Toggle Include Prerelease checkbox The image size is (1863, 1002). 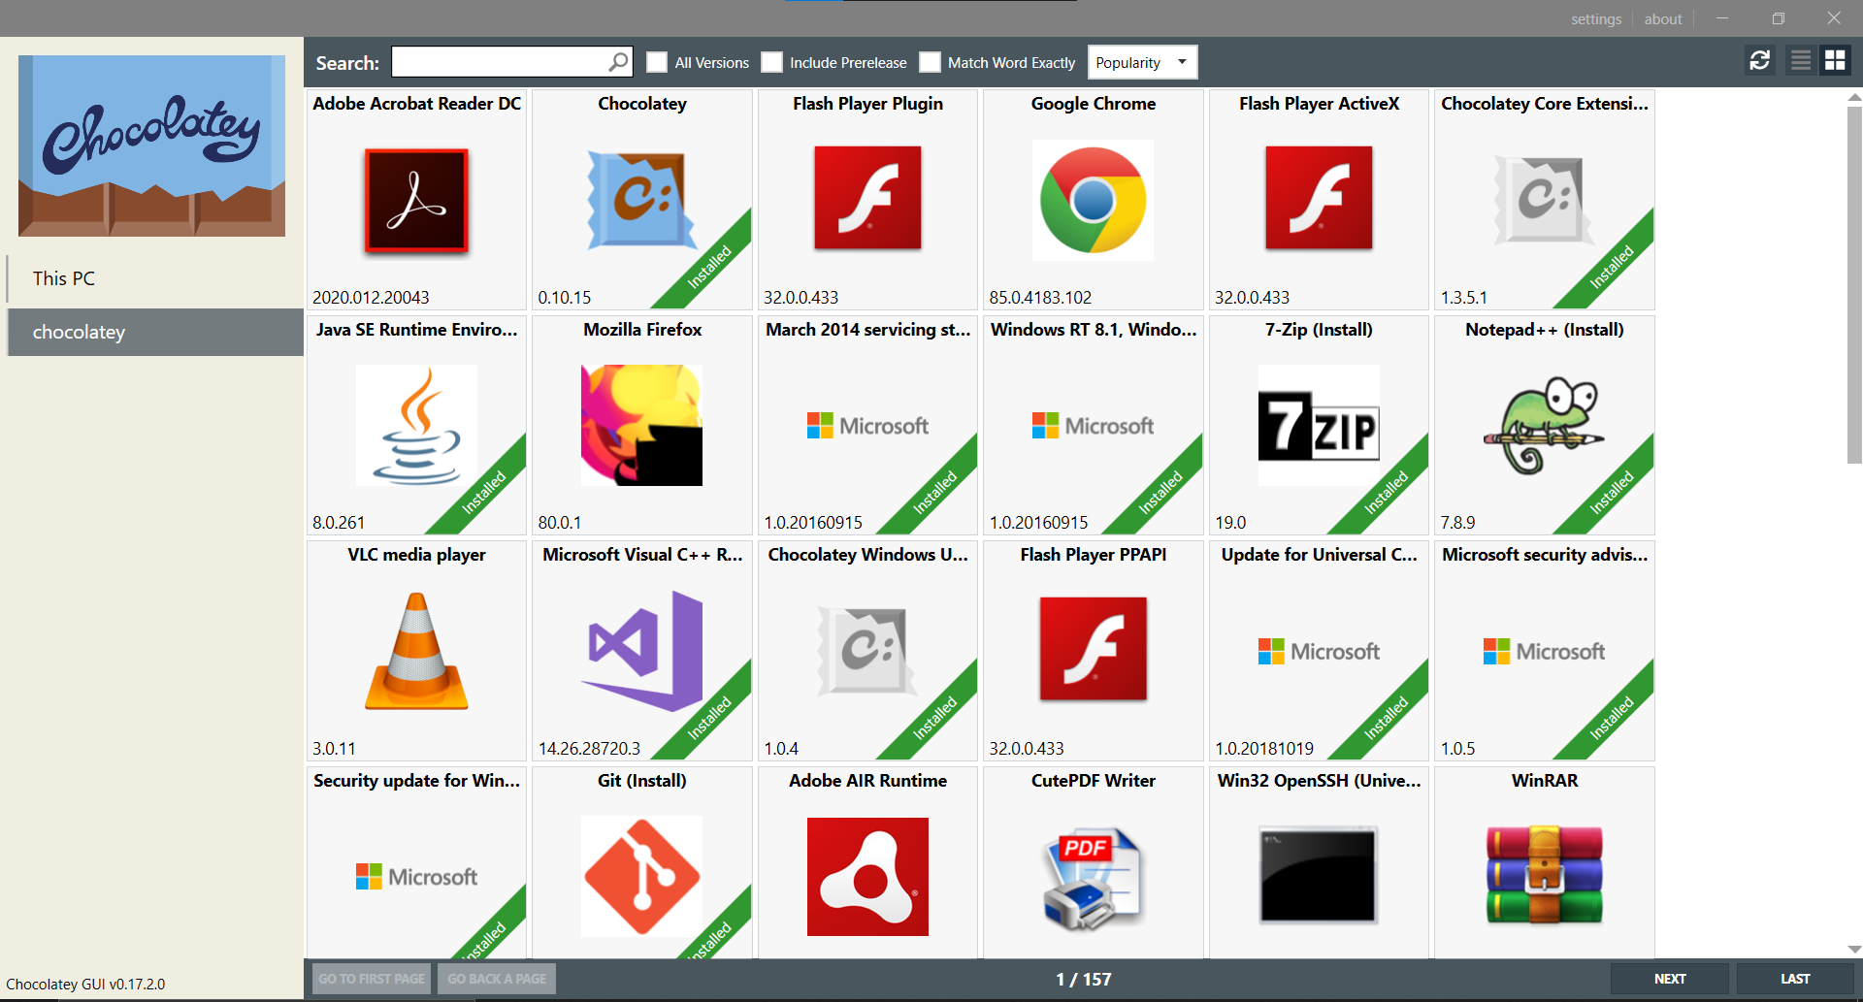pyautogui.click(x=771, y=62)
